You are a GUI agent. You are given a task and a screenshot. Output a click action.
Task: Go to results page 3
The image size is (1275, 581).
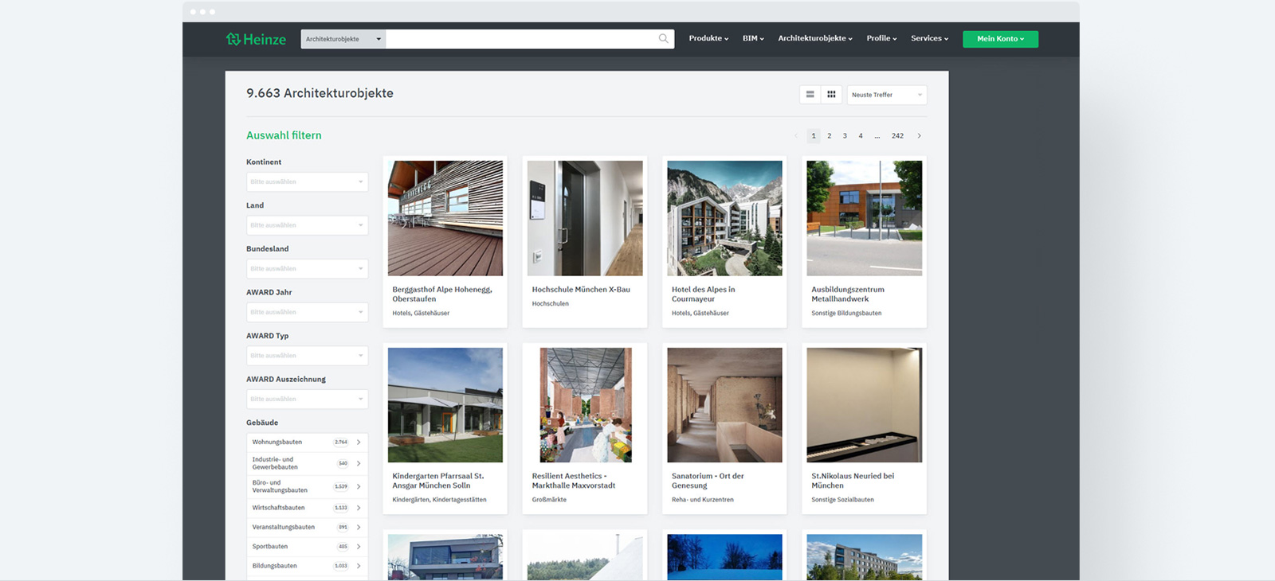click(845, 136)
